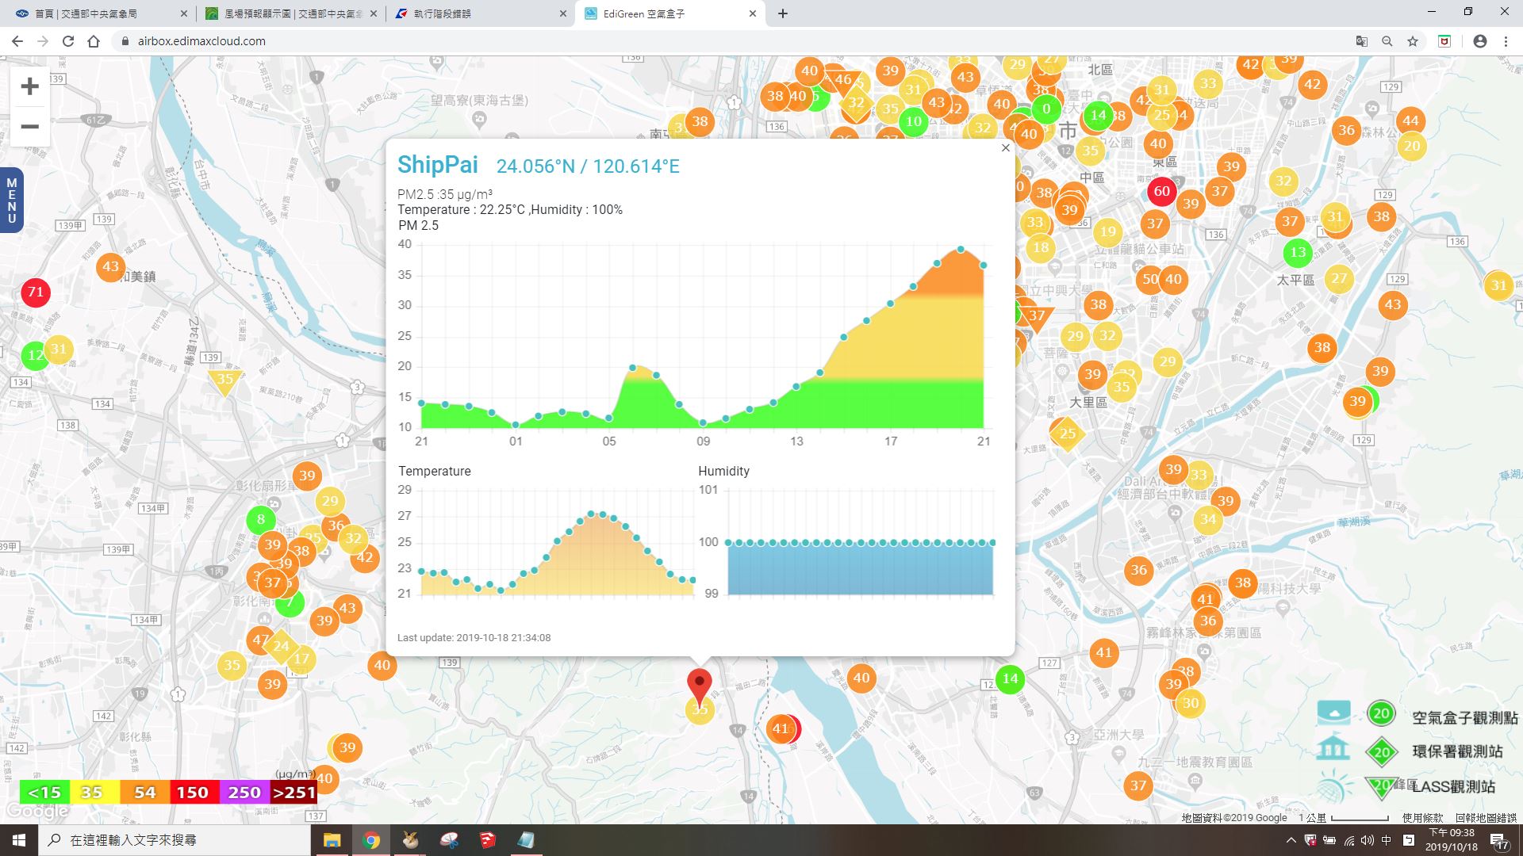Select the orange 47 sensor marker

(259, 640)
